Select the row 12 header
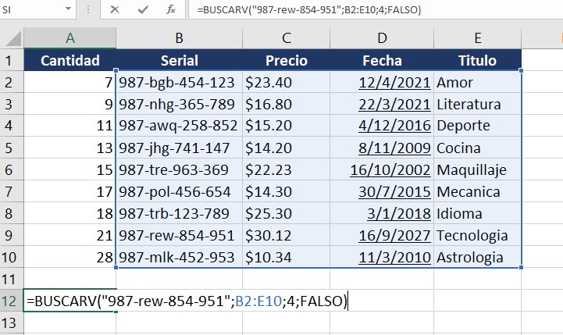563x335 pixels. [11, 301]
